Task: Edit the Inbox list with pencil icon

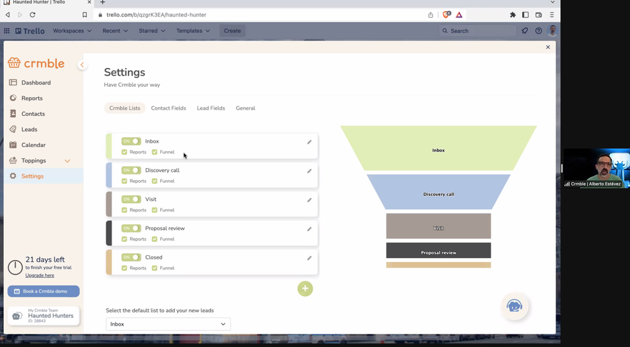Action: [x=310, y=142]
